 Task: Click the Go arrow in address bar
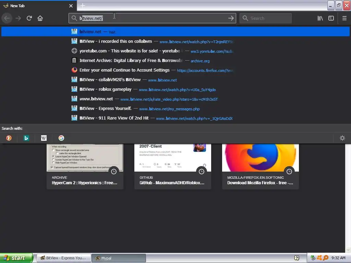231,18
